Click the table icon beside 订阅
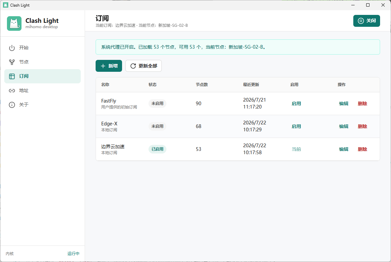 (x=12, y=76)
